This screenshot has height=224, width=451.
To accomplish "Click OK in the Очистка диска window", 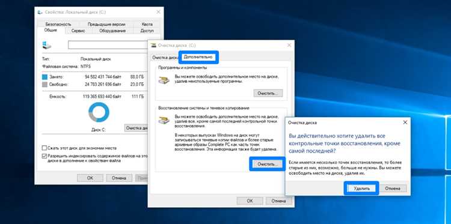I will (x=250, y=201).
